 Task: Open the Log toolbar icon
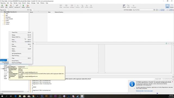[124, 6]
